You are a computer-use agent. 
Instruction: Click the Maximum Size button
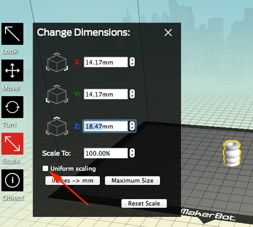click(133, 180)
